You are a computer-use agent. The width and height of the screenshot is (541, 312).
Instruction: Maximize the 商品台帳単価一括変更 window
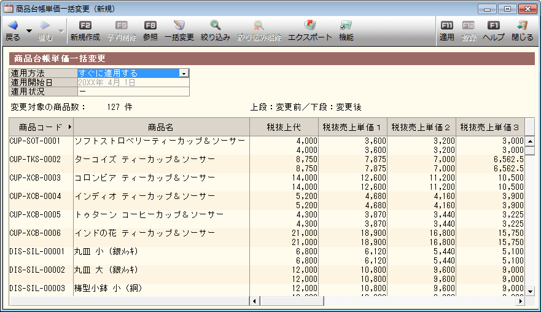click(507, 9)
